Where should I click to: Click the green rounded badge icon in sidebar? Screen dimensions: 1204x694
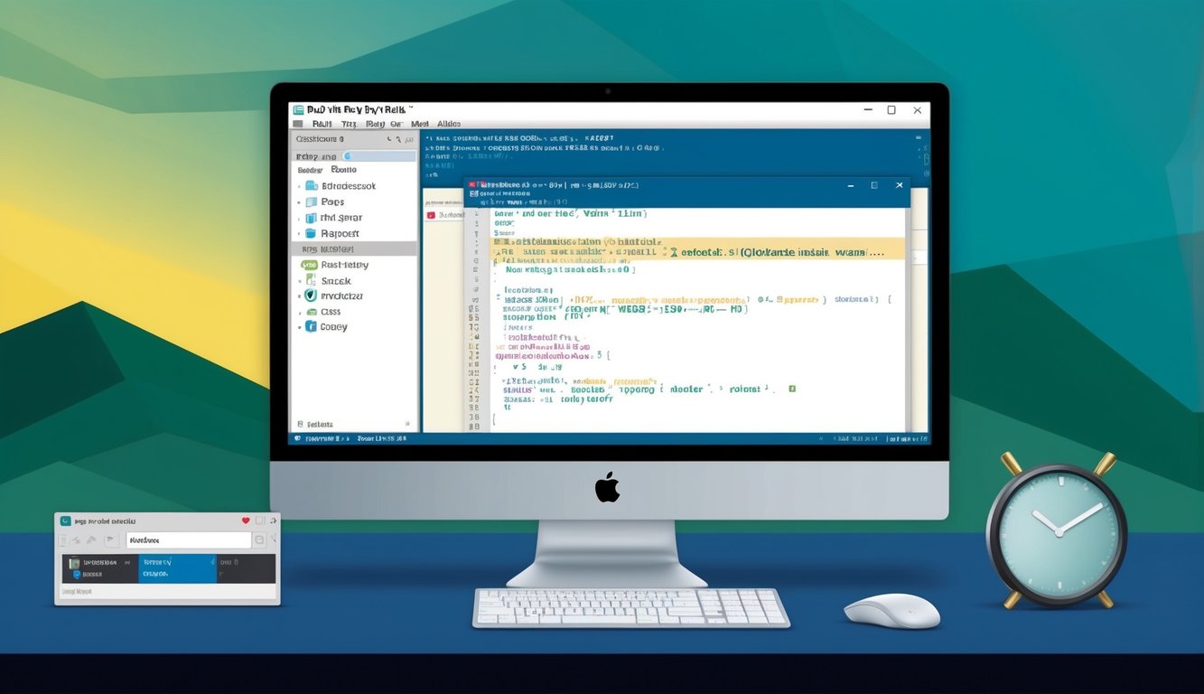(x=309, y=265)
